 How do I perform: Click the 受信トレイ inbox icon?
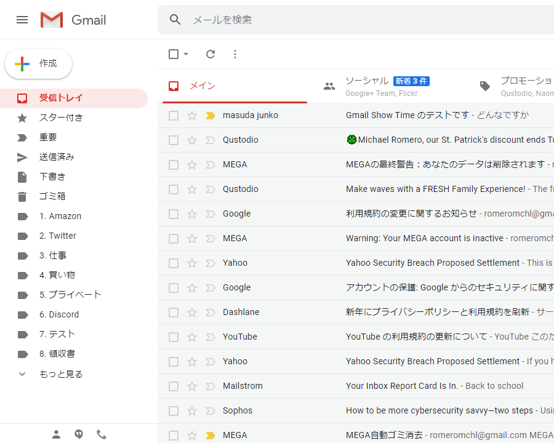click(x=22, y=98)
